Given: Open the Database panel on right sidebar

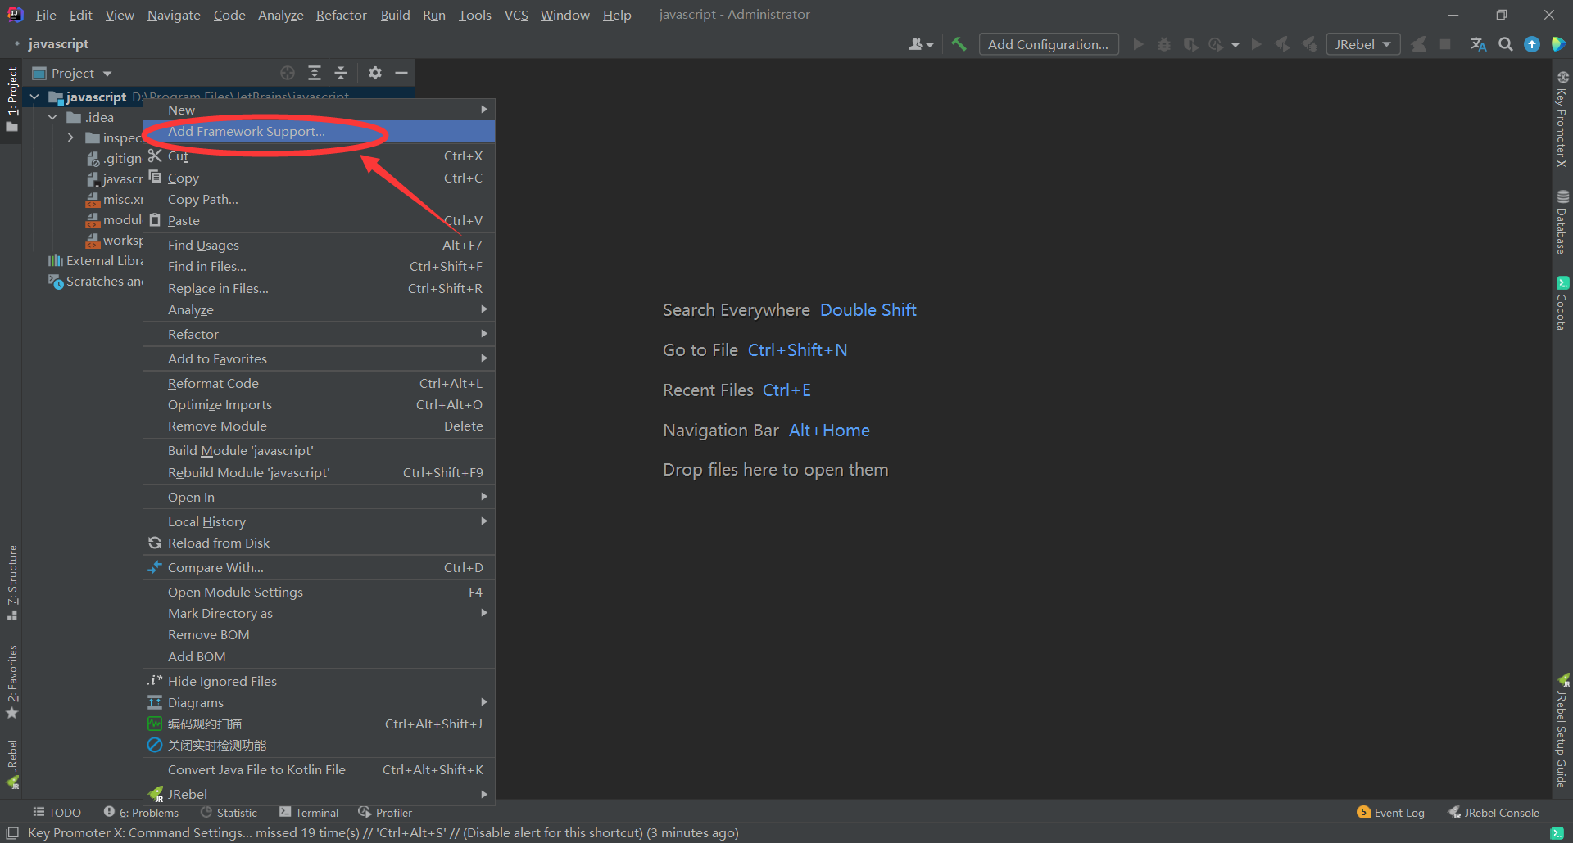Looking at the screenshot, I should 1563,221.
